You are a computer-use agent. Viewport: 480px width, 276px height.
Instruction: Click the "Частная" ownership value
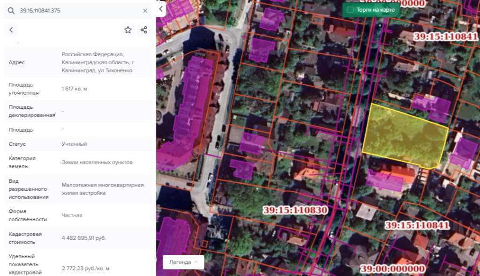pos(72,215)
